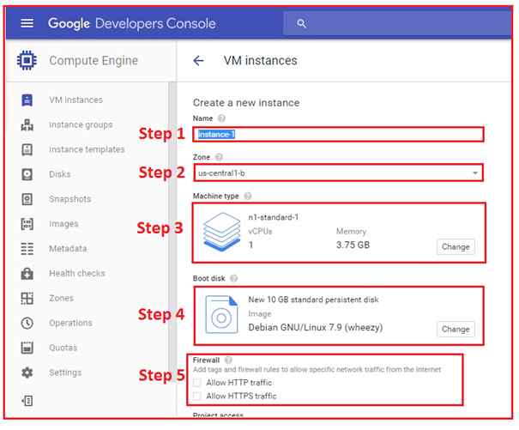Click the Settings gear icon
Viewport: 519px width, 430px height.
tap(27, 372)
